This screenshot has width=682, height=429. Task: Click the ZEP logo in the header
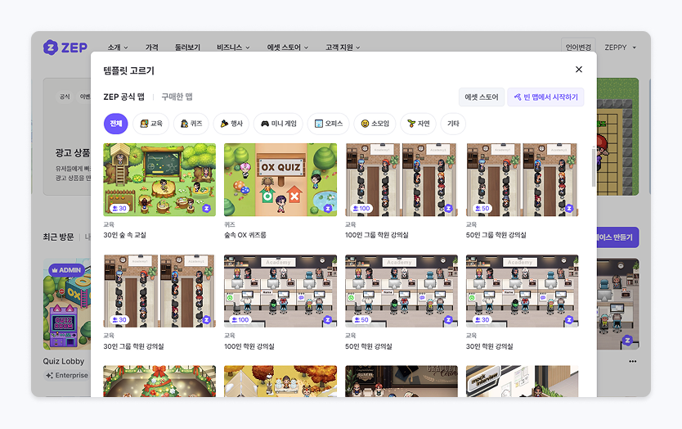tap(65, 47)
